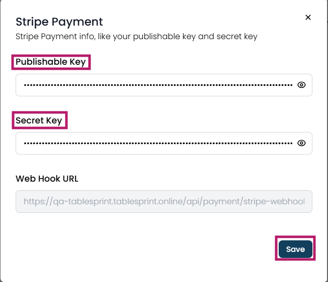Click the masked dots in the Secret Key field
Image resolution: width=328 pixels, height=282 pixels.
158,143
